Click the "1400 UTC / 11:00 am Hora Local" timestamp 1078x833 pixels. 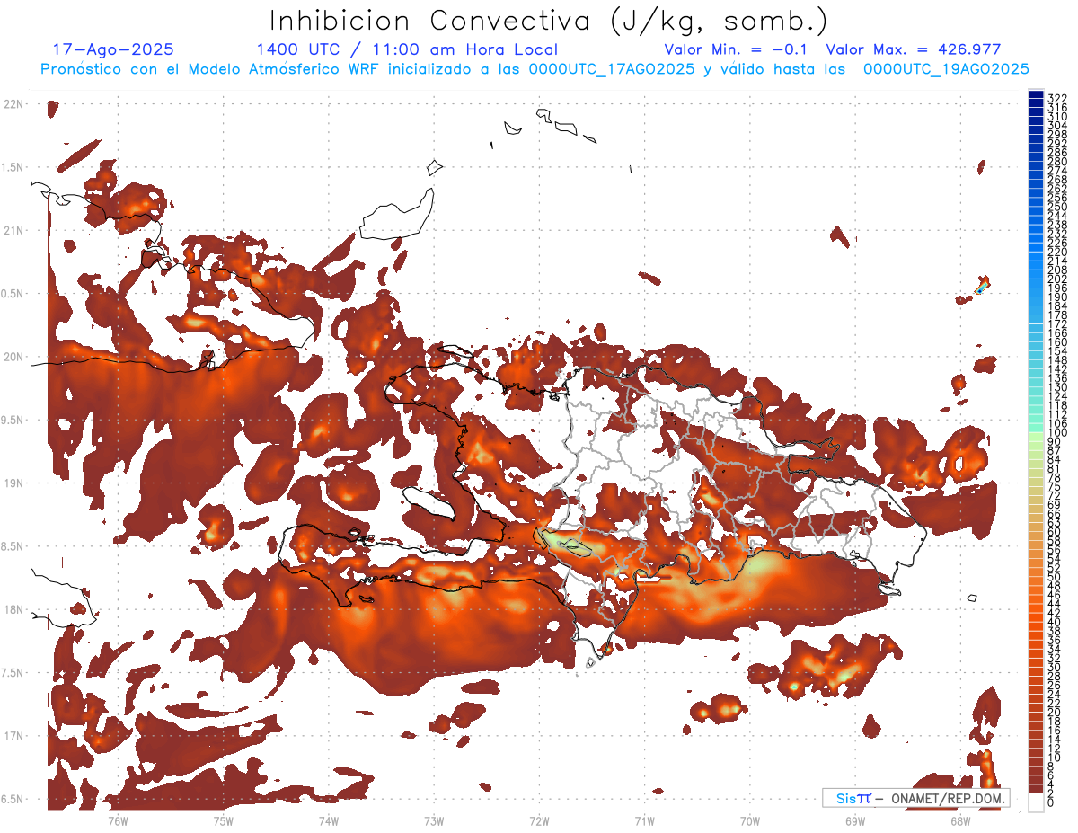[407, 50]
